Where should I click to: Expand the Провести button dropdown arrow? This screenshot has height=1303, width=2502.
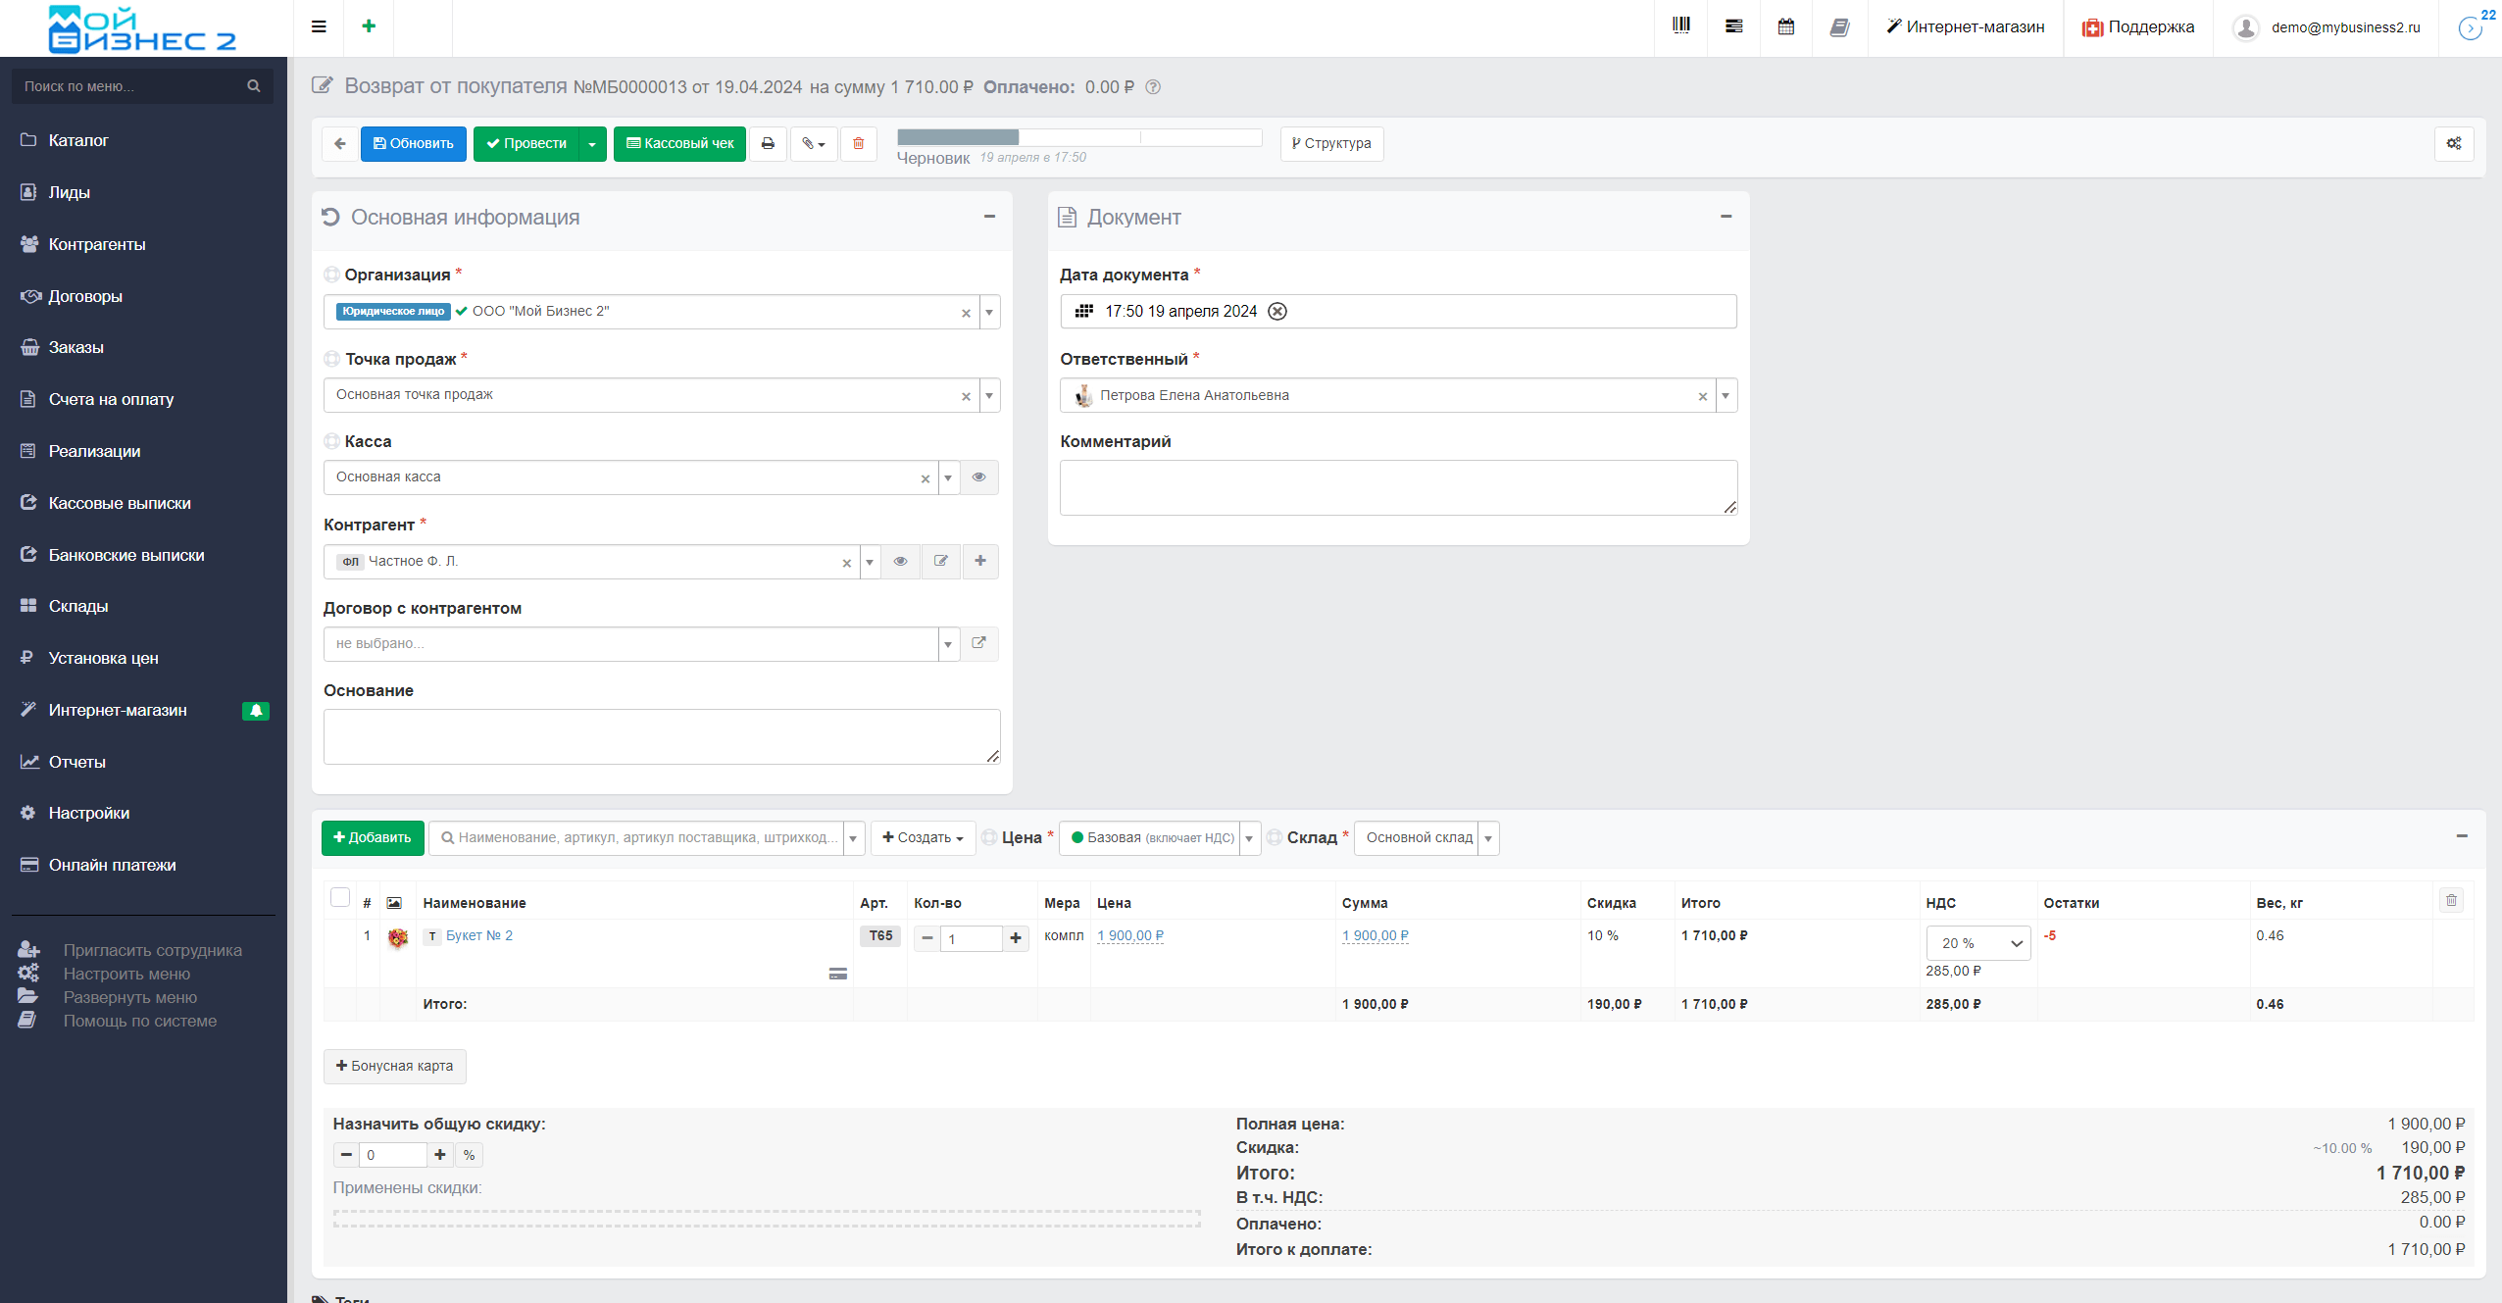point(592,144)
